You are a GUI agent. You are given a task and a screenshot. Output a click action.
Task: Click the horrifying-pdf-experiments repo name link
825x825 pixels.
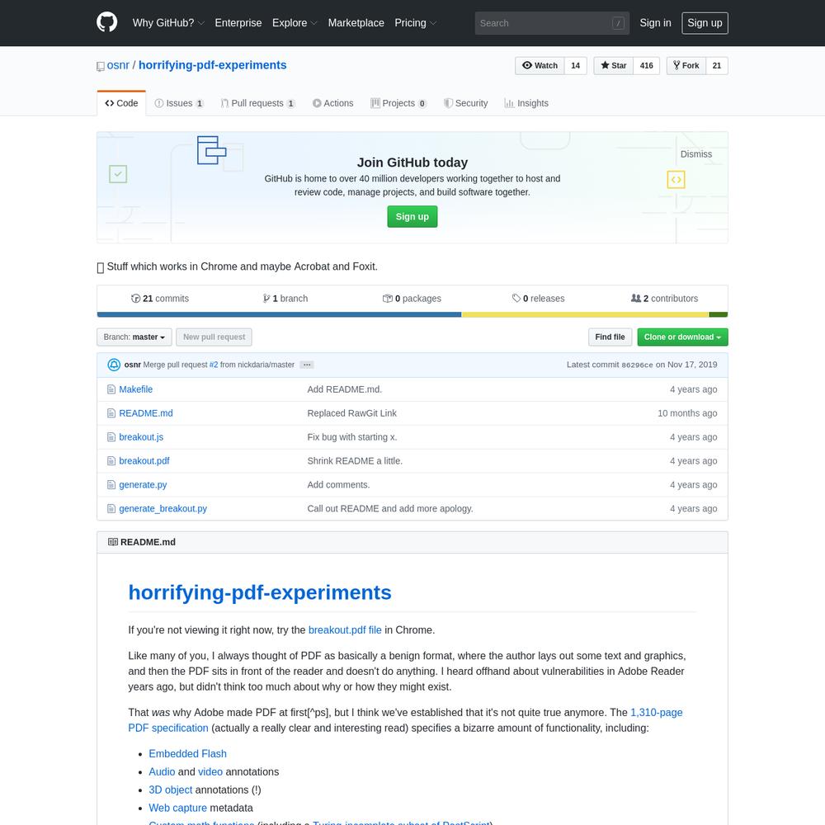(x=213, y=65)
